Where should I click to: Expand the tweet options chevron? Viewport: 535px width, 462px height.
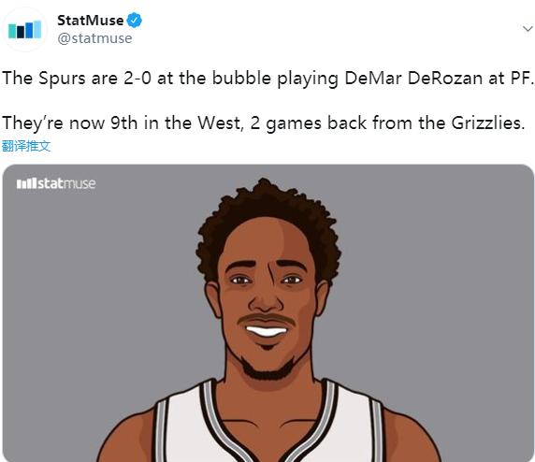point(528,29)
